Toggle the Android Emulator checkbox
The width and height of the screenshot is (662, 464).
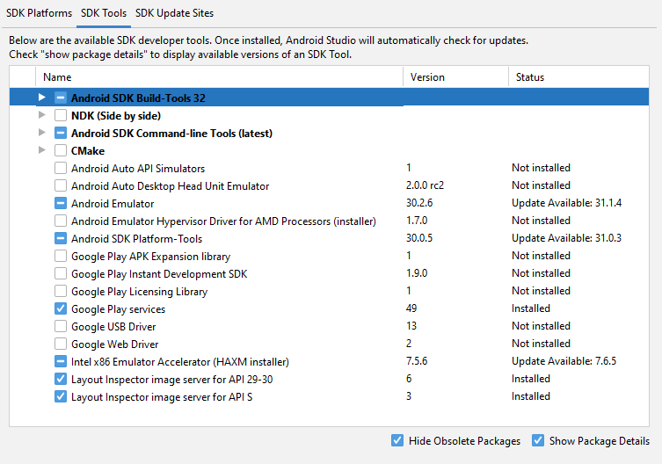[x=60, y=203]
